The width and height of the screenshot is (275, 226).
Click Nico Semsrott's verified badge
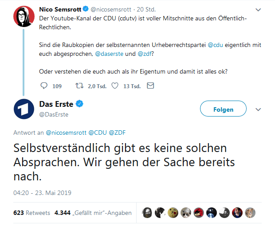[86, 9]
